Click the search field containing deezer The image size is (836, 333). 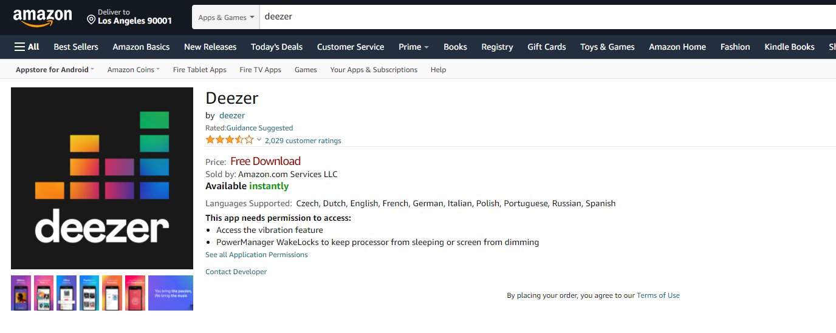[x=547, y=17]
